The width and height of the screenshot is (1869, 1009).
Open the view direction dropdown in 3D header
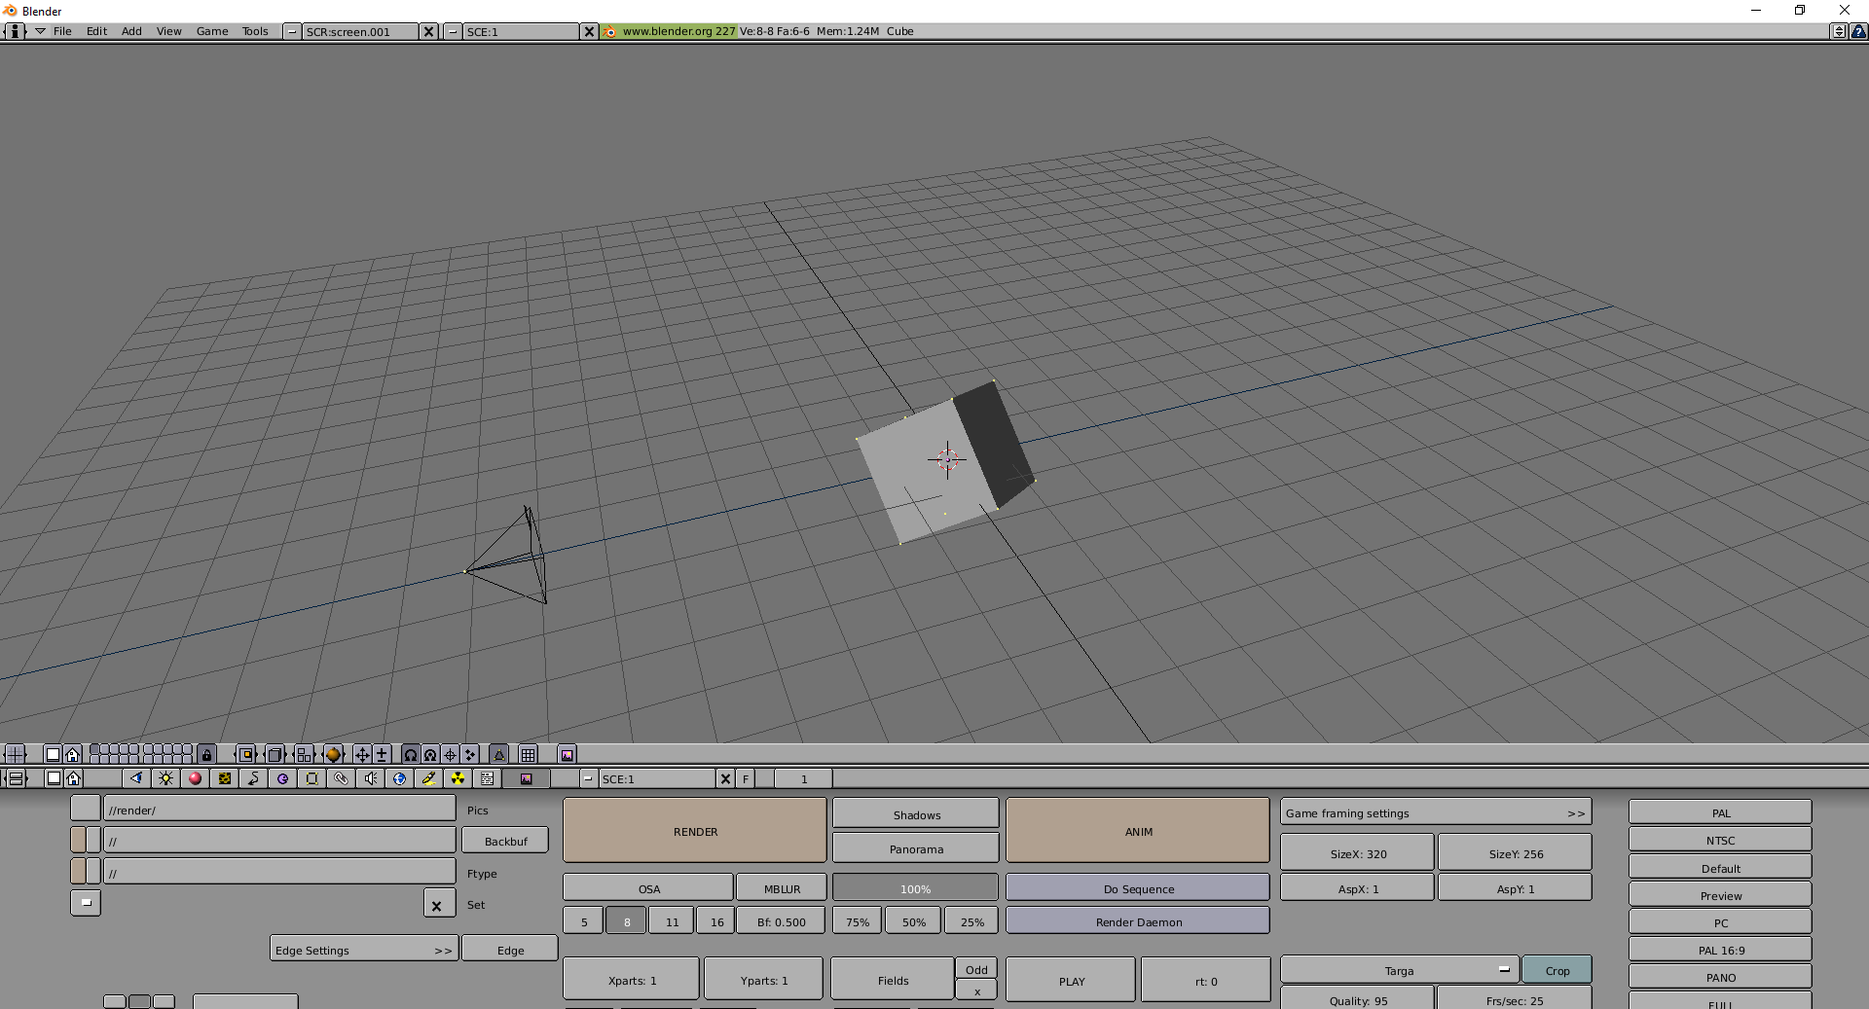coord(304,754)
